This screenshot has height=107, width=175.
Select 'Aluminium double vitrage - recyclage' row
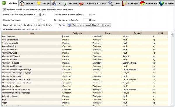pos(85,73)
